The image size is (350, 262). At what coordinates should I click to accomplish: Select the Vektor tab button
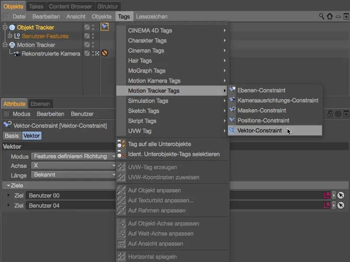click(x=31, y=135)
